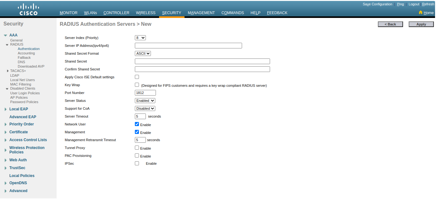This screenshot has height=199, width=436.
Task: Open Server Status dropdown
Action: point(145,101)
